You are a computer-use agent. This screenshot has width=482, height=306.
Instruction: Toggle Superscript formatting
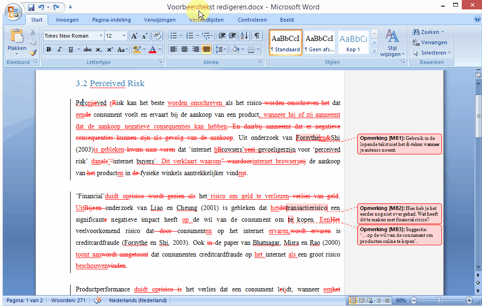pyautogui.click(x=110, y=49)
